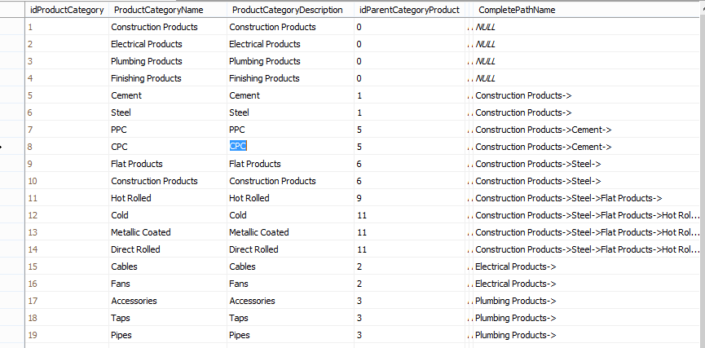The width and height of the screenshot is (705, 348).
Task: Sort by the ProductCategoryDescription column header
Action: click(289, 10)
